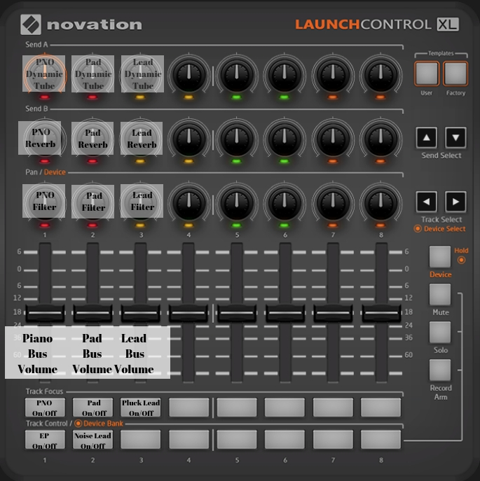Click the Novation logo icon
Screen dimensions: 480x481
coord(31,25)
